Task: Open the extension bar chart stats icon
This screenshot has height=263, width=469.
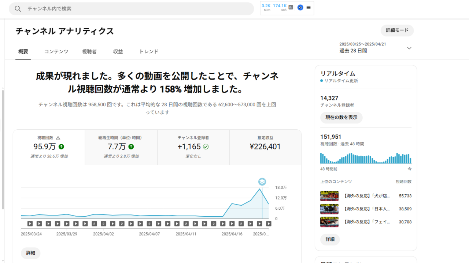Action: point(291,7)
